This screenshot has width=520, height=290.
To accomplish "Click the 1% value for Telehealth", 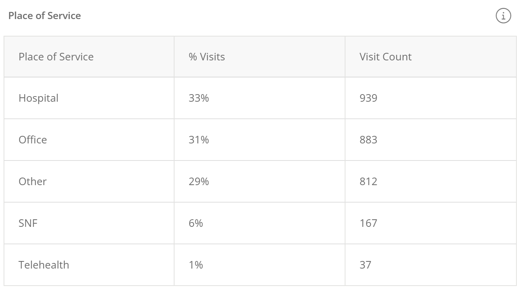I will tap(196, 265).
